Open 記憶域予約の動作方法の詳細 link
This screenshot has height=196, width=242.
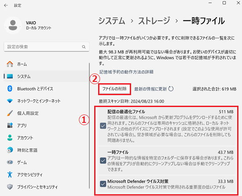pos(126,72)
